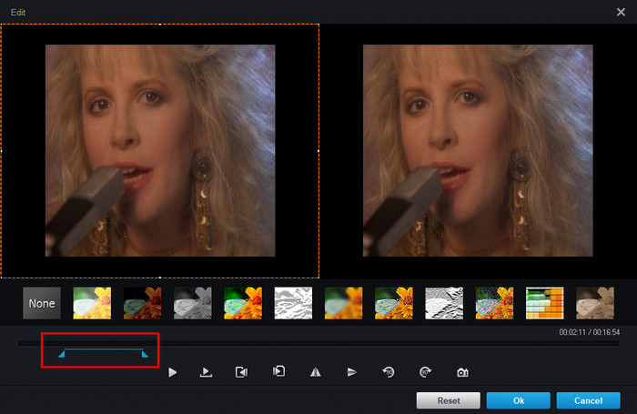The width and height of the screenshot is (637, 414).
Task: Apply the colorful noise effect
Action: (494, 303)
